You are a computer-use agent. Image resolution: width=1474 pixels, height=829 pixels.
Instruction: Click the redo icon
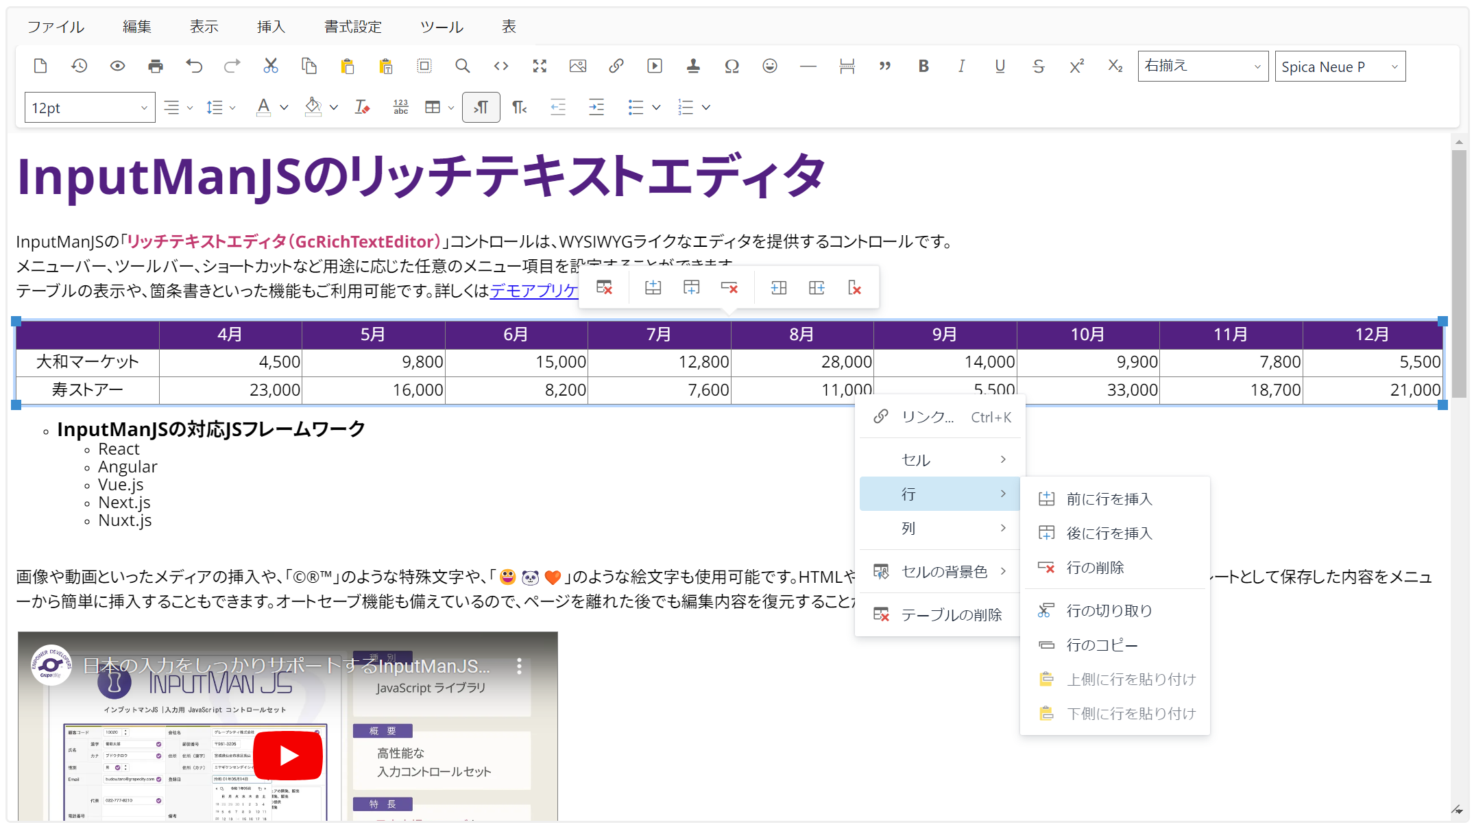click(232, 66)
